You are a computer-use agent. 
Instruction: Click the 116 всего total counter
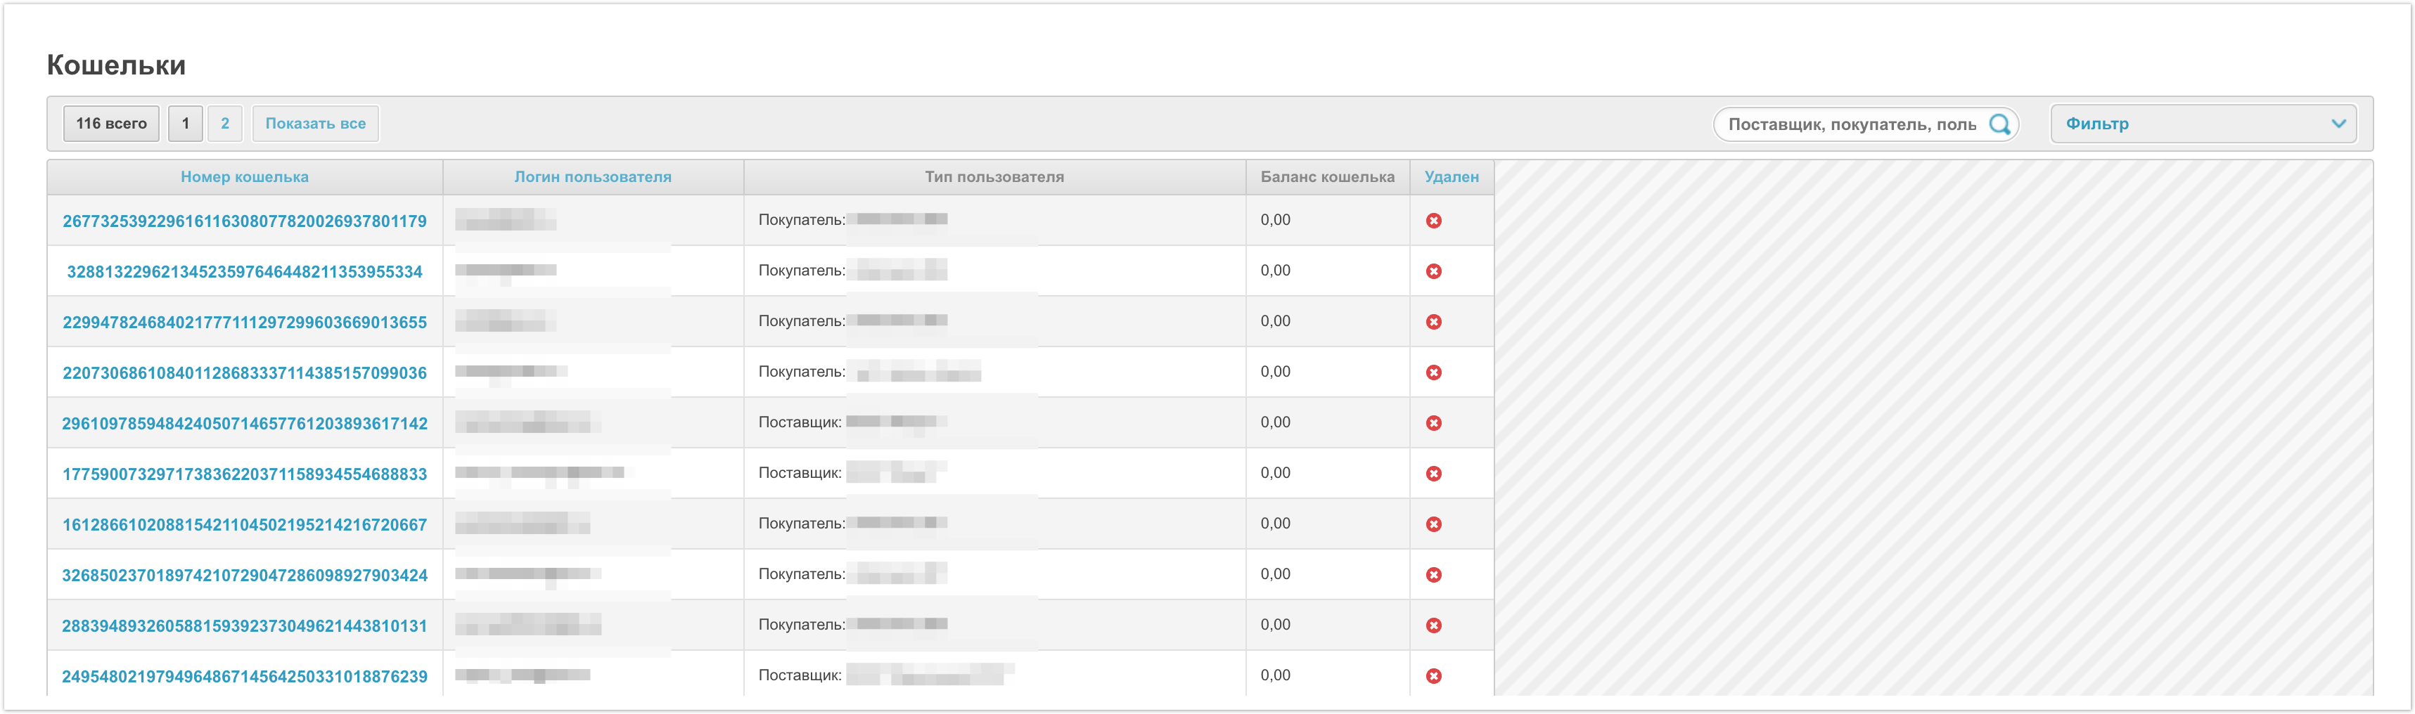[x=112, y=124]
